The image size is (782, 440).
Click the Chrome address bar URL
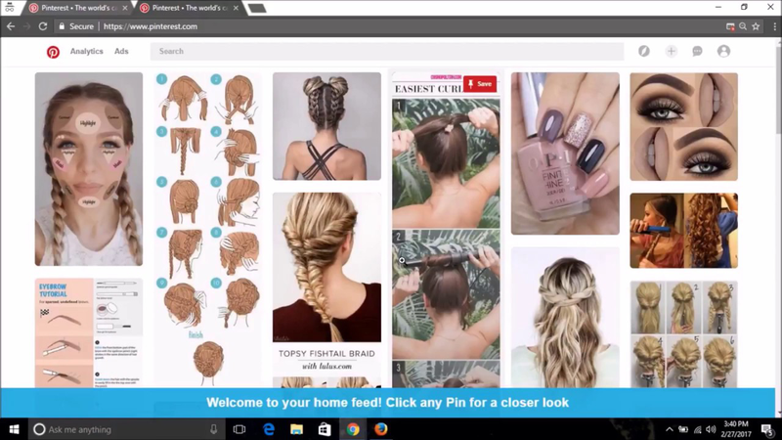pyautogui.click(x=150, y=26)
